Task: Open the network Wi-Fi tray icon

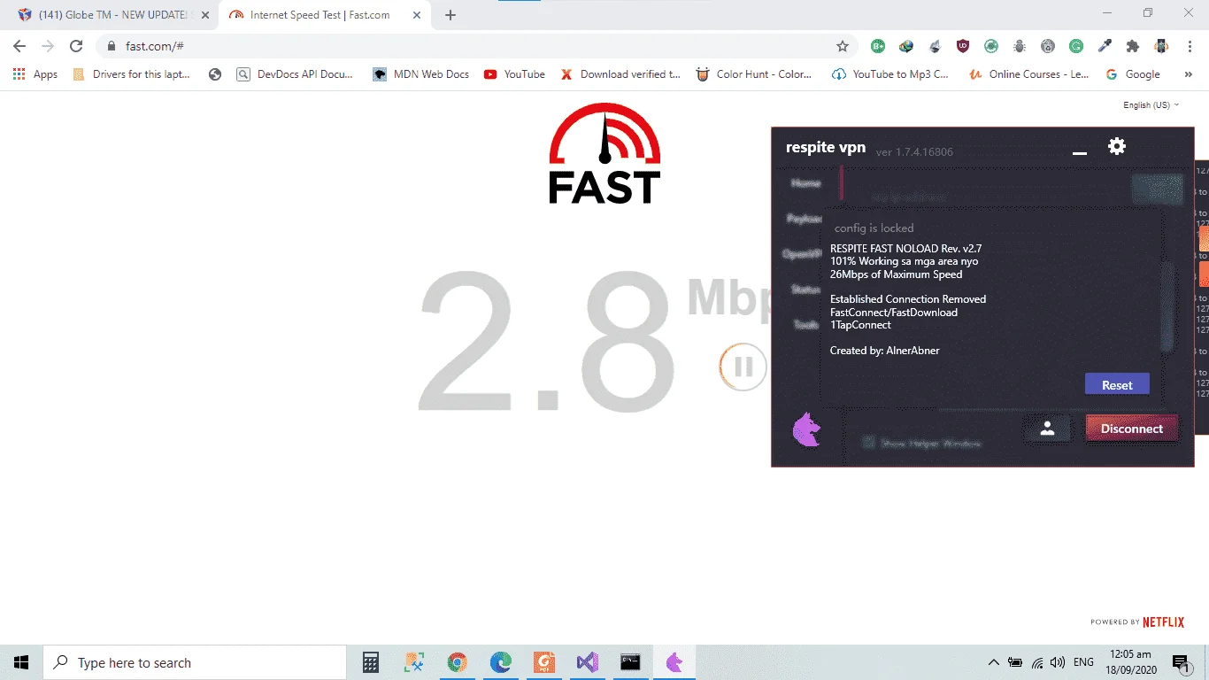Action: point(1036,662)
